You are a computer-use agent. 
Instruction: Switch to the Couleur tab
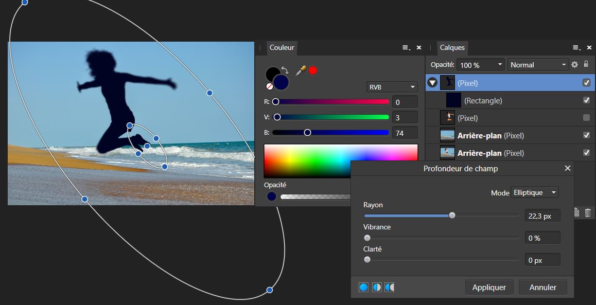pos(282,47)
